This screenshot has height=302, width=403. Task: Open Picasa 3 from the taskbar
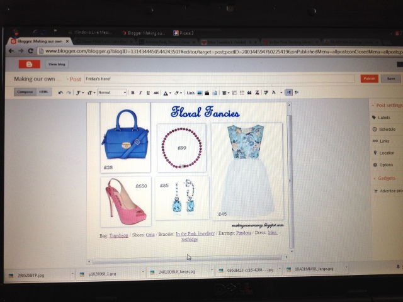coord(183,33)
